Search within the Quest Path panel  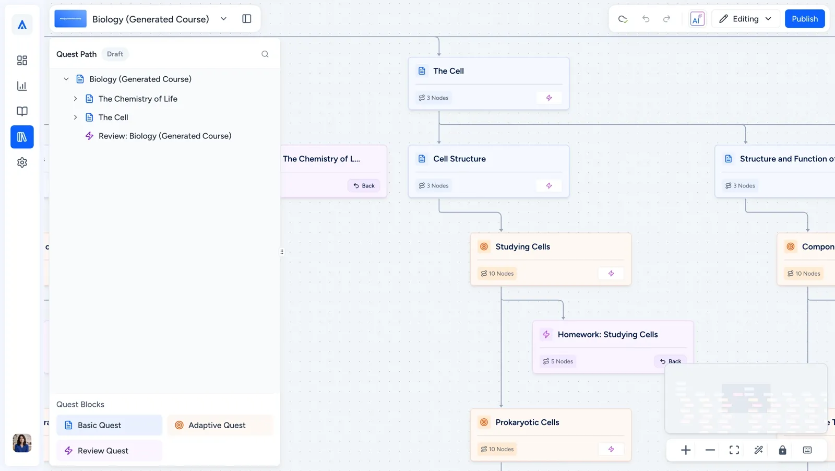click(x=265, y=54)
